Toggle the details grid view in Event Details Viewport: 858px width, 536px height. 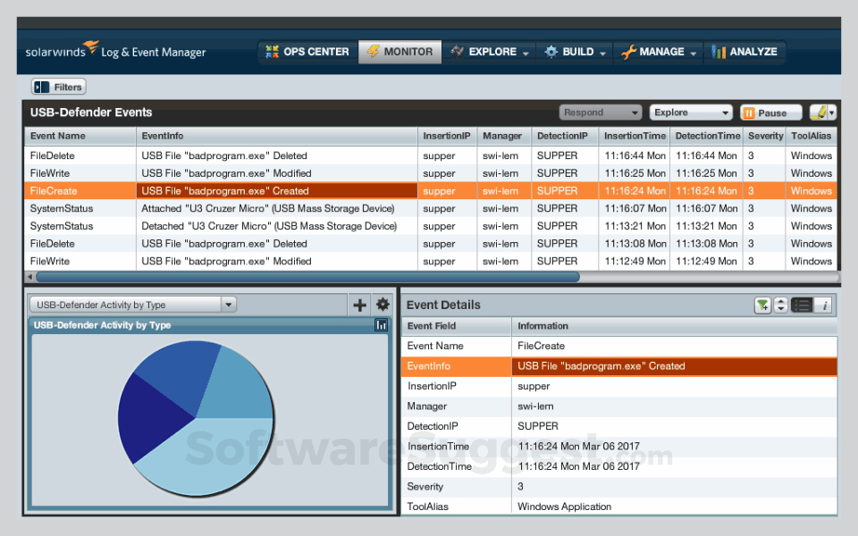(x=801, y=305)
